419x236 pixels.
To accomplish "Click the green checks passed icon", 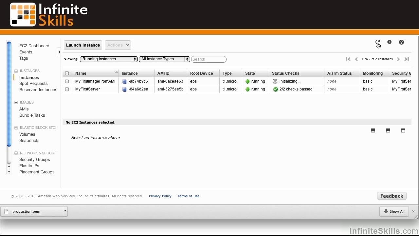I will pos(275,89).
